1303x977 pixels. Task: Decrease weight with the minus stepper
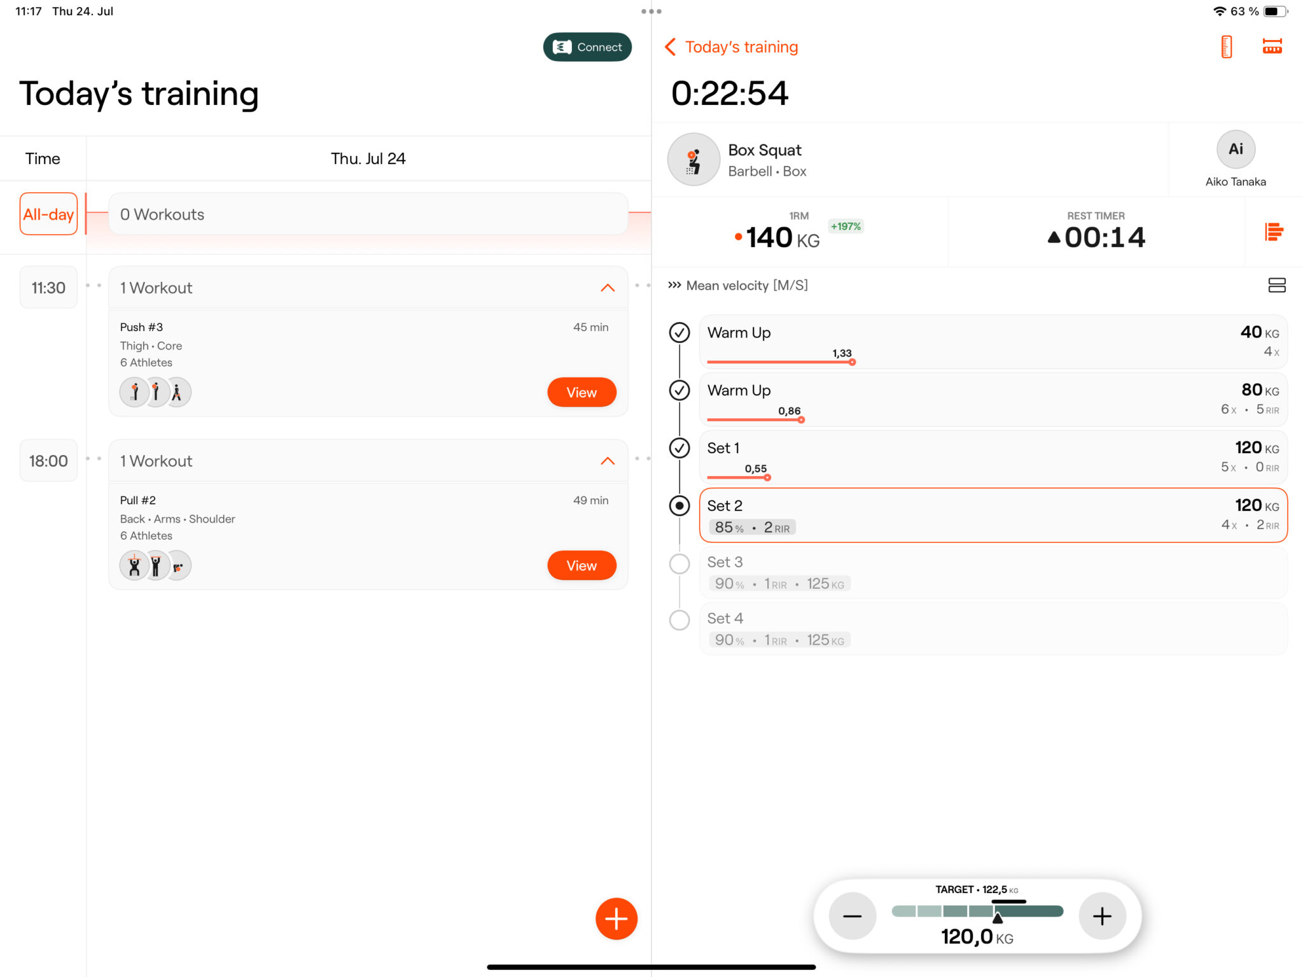point(852,916)
